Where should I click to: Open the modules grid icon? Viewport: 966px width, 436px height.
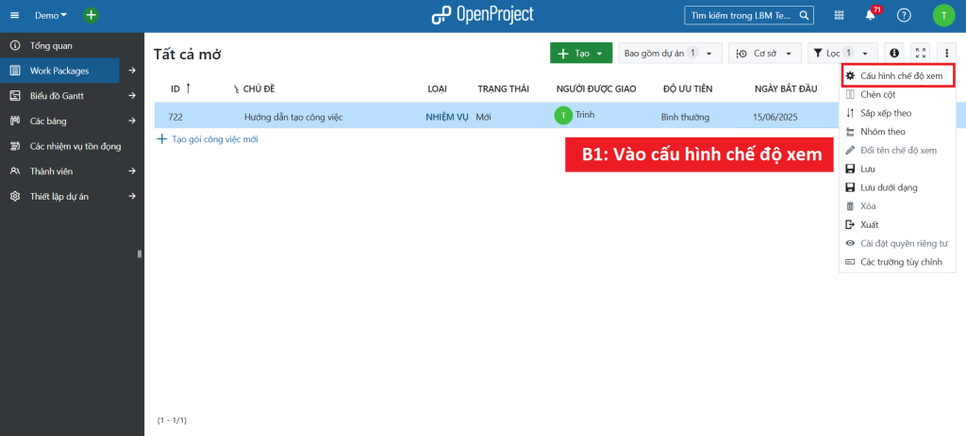click(839, 15)
